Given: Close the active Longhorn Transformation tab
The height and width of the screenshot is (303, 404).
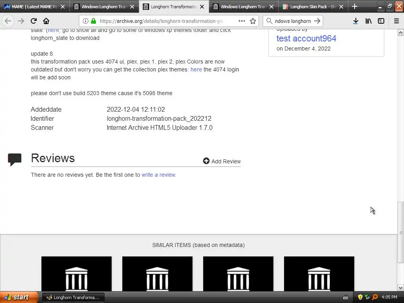Looking at the screenshot, I should (202, 7).
